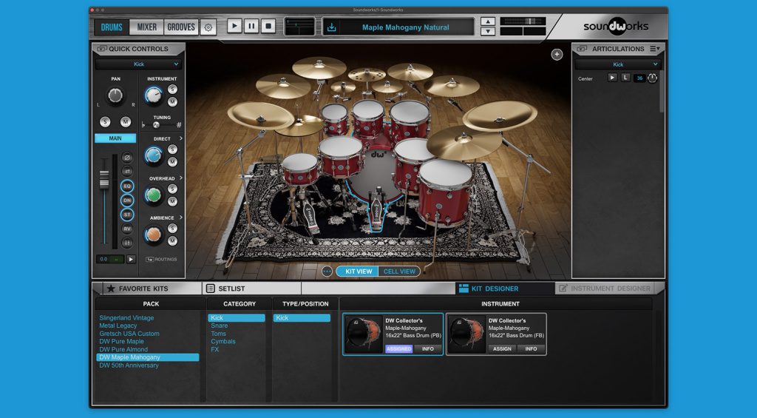This screenshot has height=418, width=757.
Task: Toggle the ST effect button
Action: [x=127, y=215]
